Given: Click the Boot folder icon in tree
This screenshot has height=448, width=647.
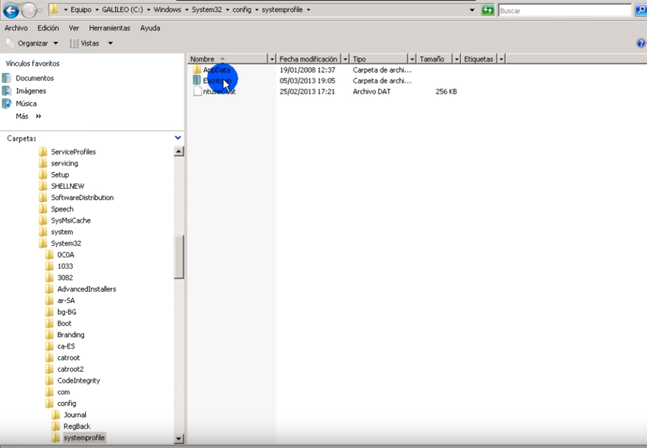Looking at the screenshot, I should [49, 323].
